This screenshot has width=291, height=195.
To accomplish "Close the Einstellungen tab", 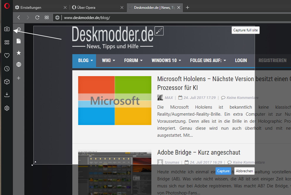I will point(65,7).
